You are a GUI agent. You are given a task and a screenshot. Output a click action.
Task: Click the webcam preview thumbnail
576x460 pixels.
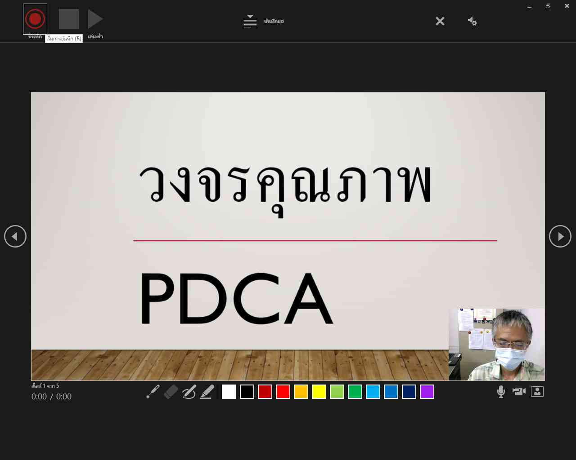click(497, 345)
